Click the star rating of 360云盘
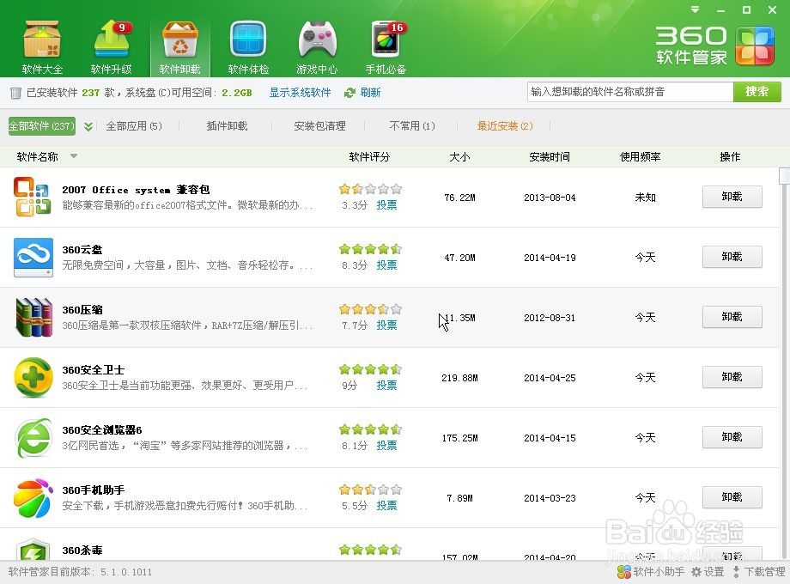790x584 pixels. click(370, 249)
